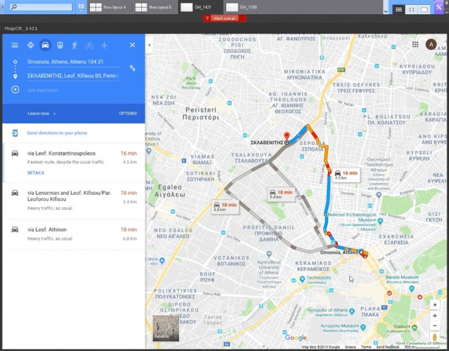Expand the left edge panel arrow
Viewport: 449px width, 351px height.
point(2,7)
